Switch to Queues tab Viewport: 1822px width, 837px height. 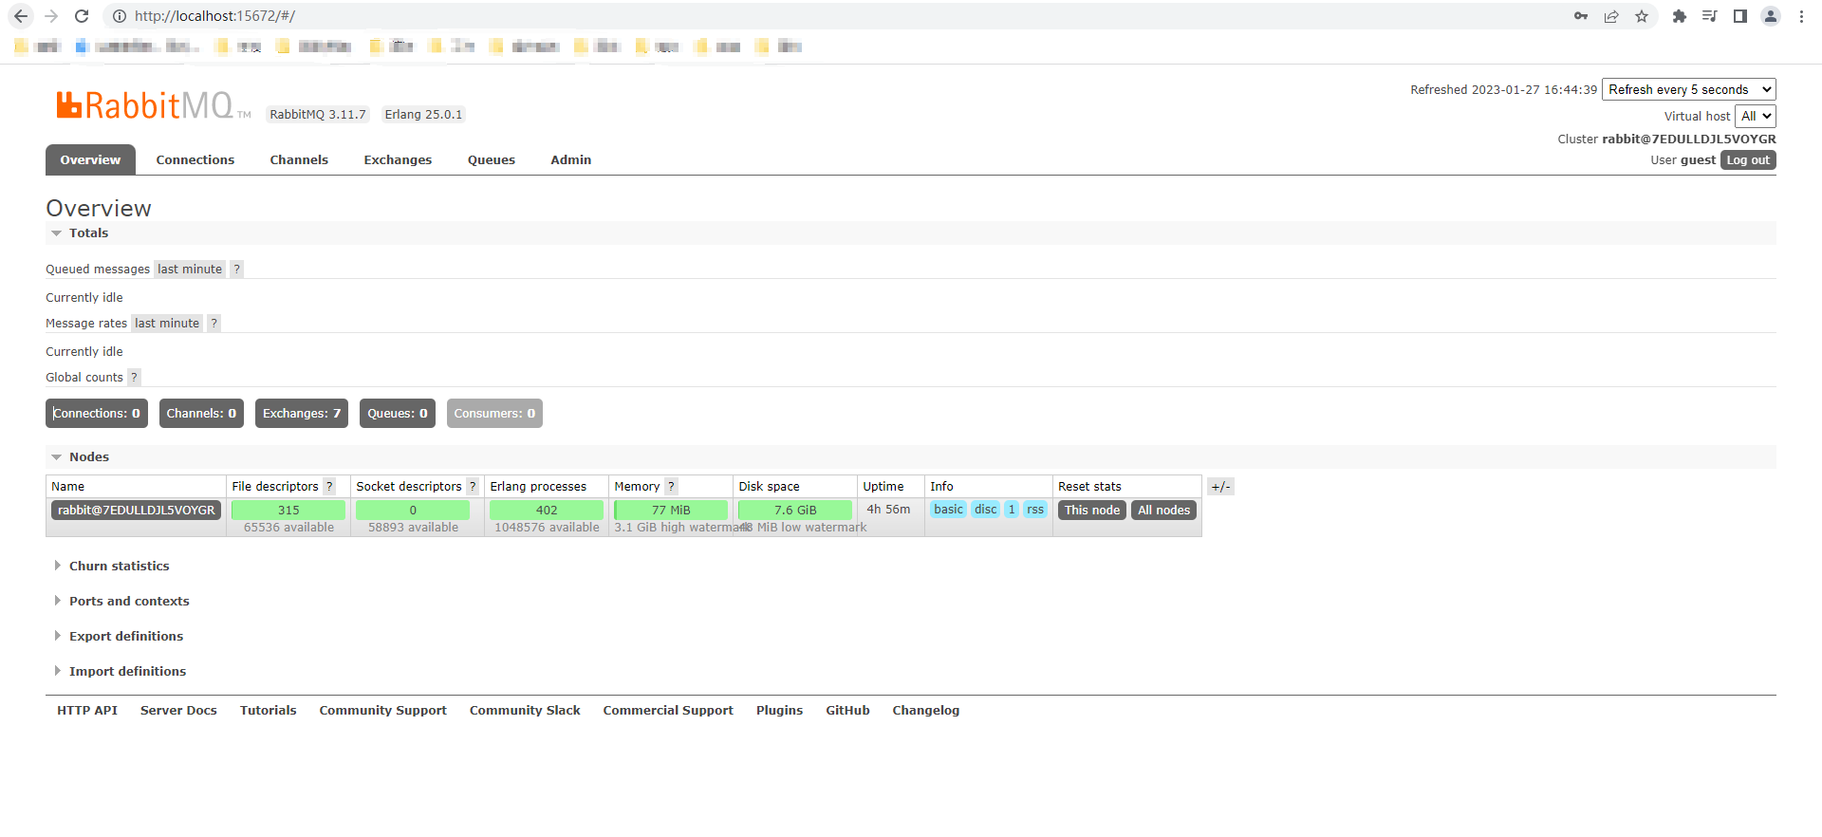coord(492,159)
